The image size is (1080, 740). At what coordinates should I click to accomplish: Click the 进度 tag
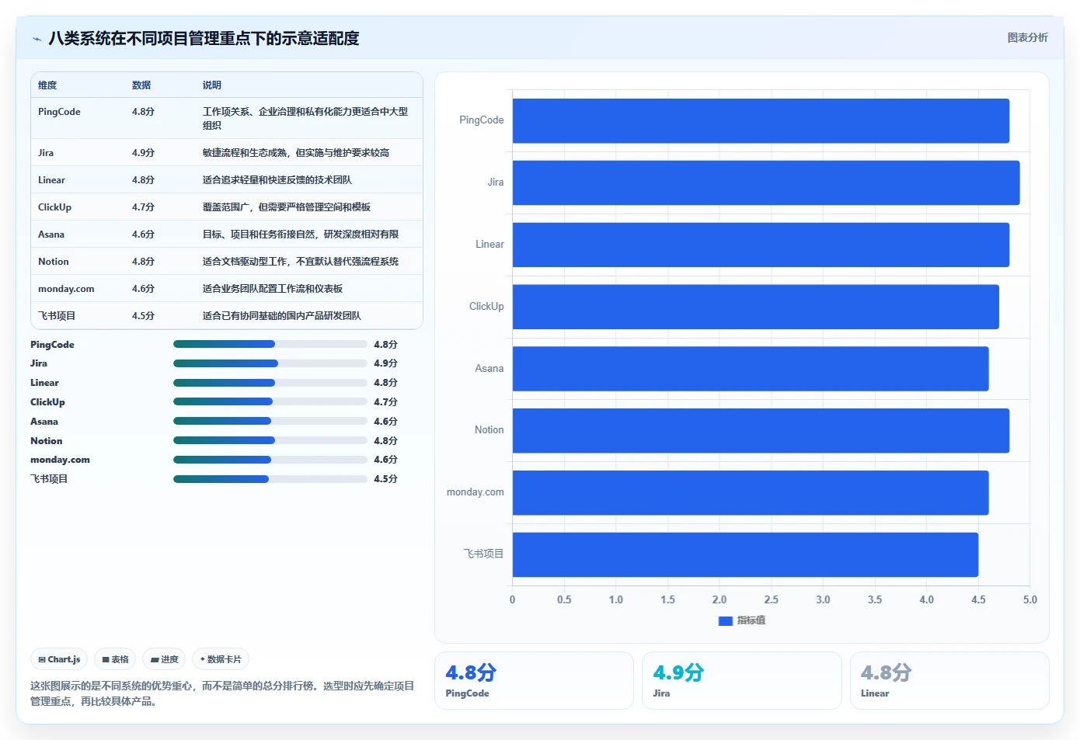(x=164, y=659)
